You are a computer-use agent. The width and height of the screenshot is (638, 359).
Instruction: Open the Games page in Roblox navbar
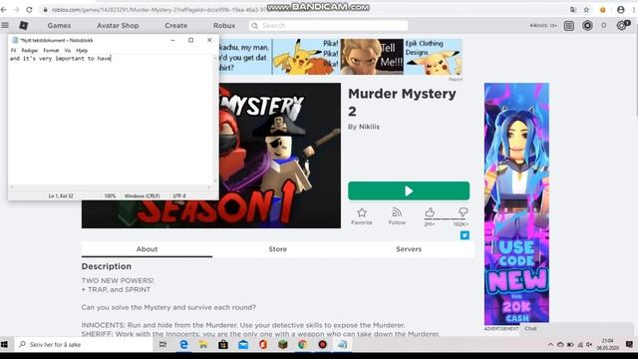pos(59,25)
